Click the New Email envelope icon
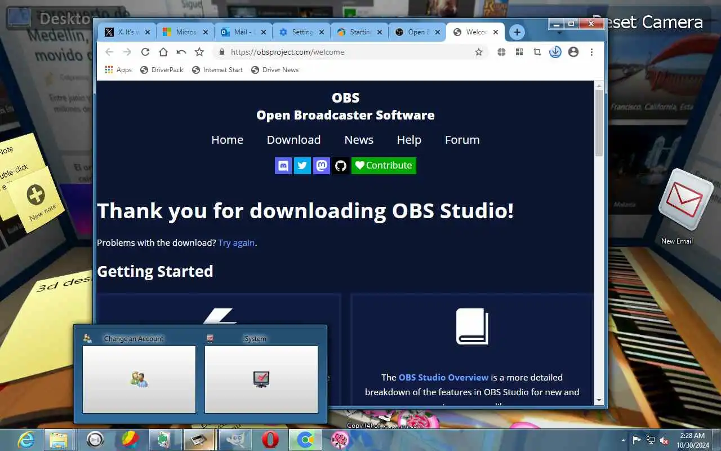 coord(686,200)
